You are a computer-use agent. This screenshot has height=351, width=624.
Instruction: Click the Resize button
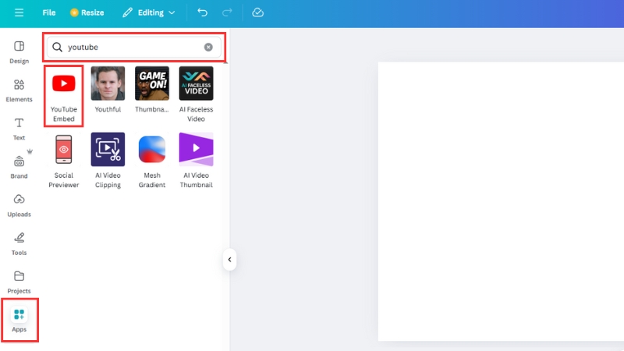click(87, 13)
